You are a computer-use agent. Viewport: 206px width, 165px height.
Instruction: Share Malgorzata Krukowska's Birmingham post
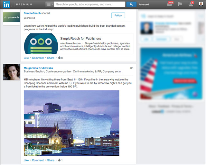(51, 160)
